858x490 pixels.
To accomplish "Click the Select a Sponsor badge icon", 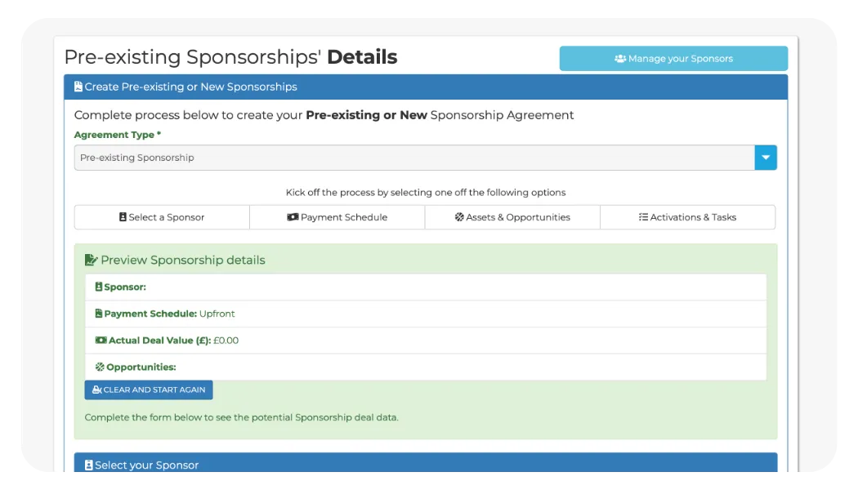I will click(x=123, y=217).
